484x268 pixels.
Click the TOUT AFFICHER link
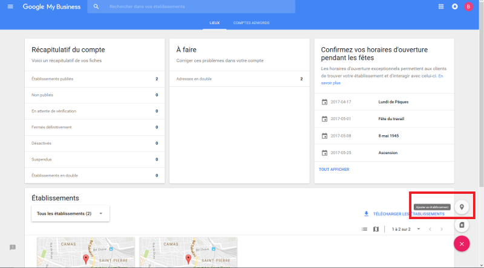point(334,170)
